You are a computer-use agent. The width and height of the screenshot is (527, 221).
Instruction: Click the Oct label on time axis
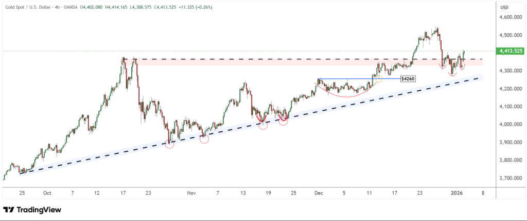[47, 193]
